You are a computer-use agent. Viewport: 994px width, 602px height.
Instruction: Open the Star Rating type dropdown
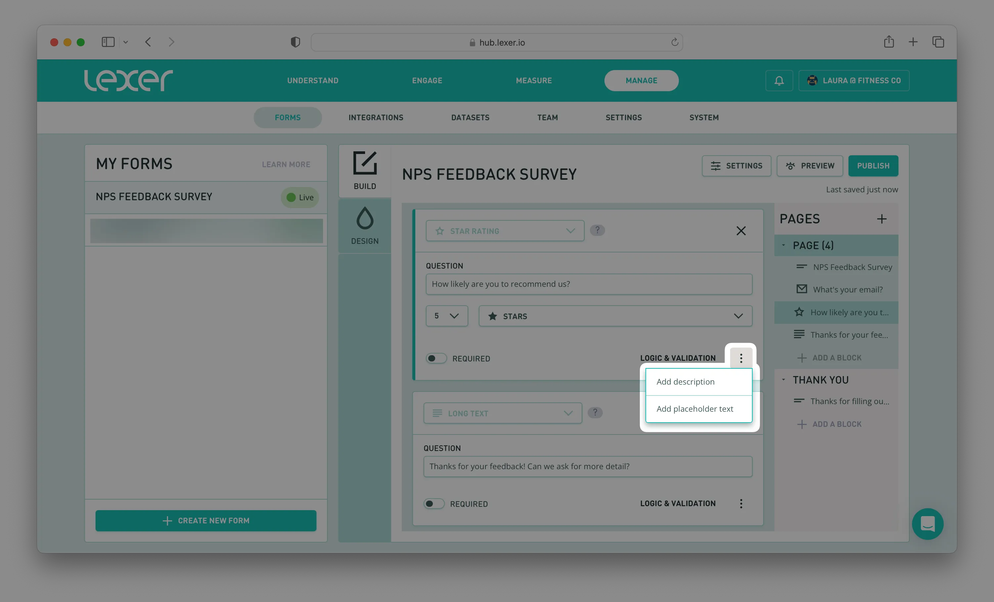[505, 231]
